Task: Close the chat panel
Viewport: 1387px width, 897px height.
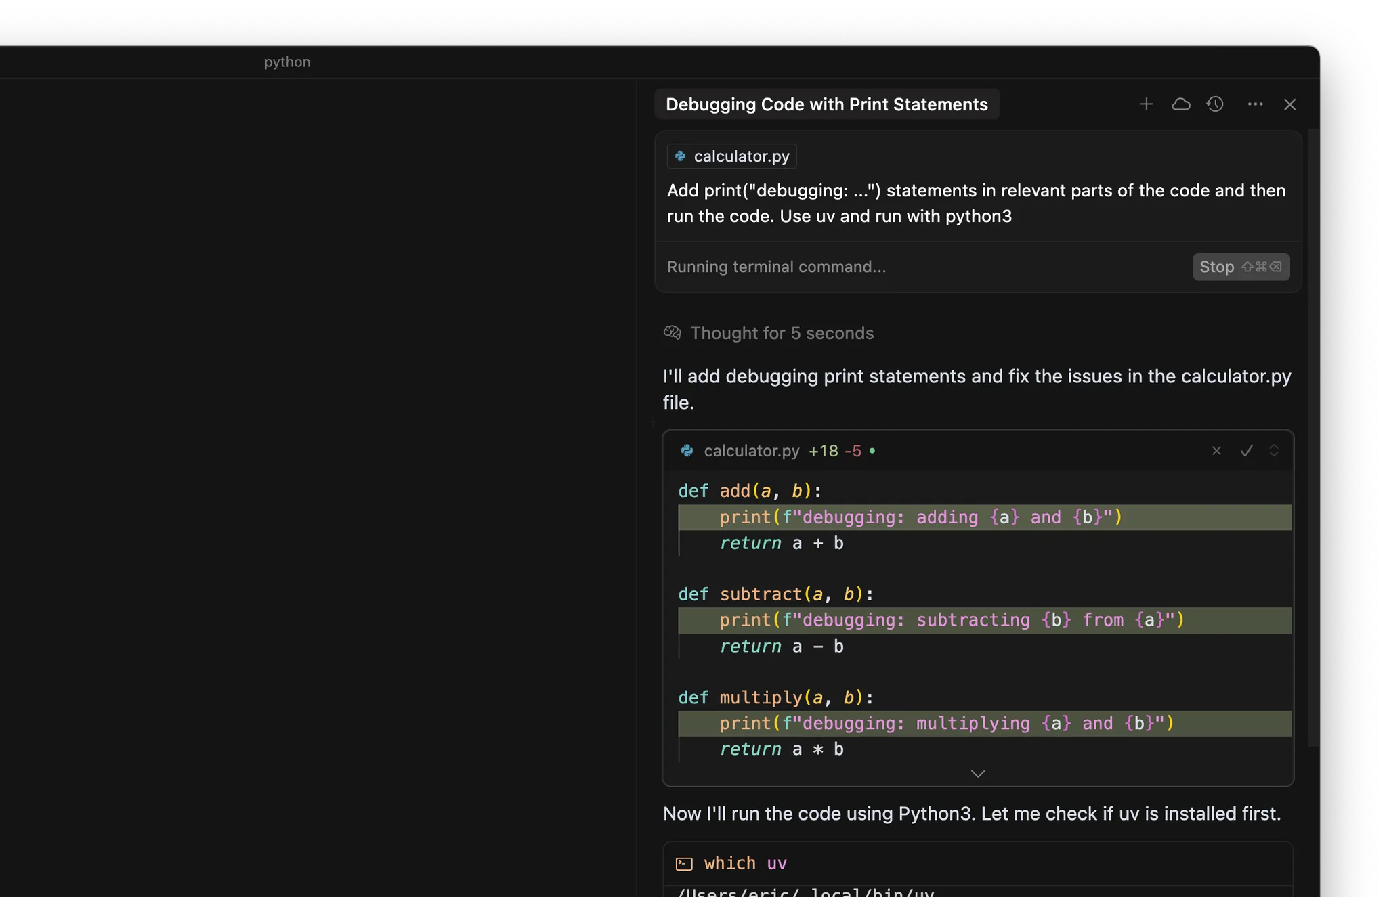Action: pyautogui.click(x=1289, y=104)
